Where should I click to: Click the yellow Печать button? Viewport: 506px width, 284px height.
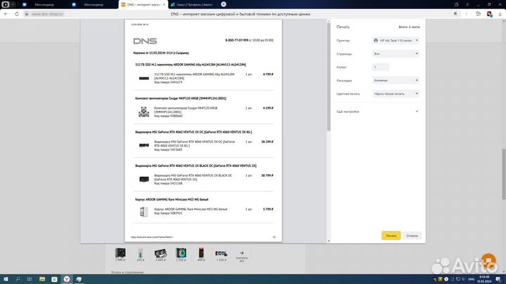[x=391, y=236]
